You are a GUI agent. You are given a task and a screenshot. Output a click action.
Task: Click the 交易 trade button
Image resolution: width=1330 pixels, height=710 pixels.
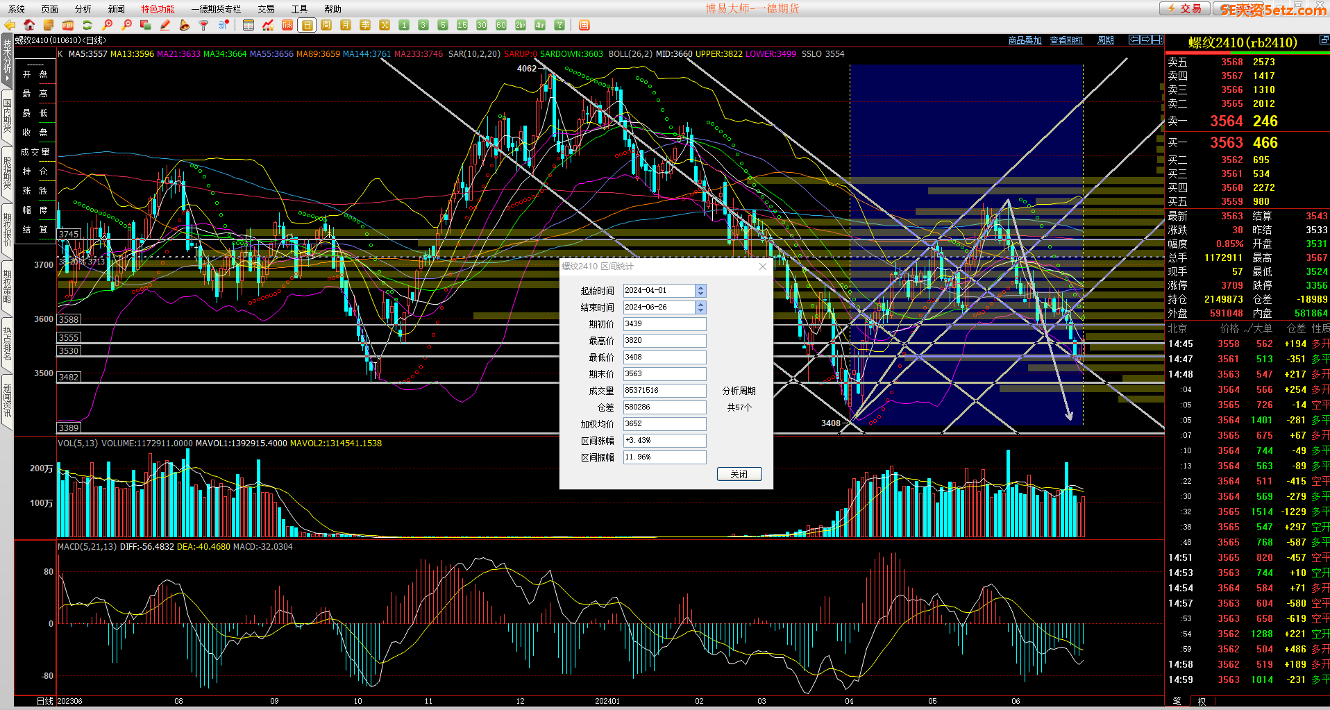click(1185, 8)
